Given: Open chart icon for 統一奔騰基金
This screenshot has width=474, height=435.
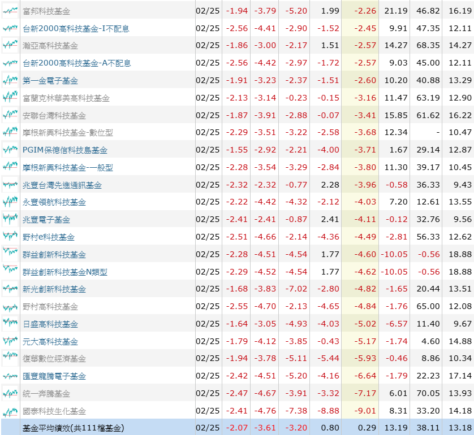Looking at the screenshot, I should tap(10, 393).
